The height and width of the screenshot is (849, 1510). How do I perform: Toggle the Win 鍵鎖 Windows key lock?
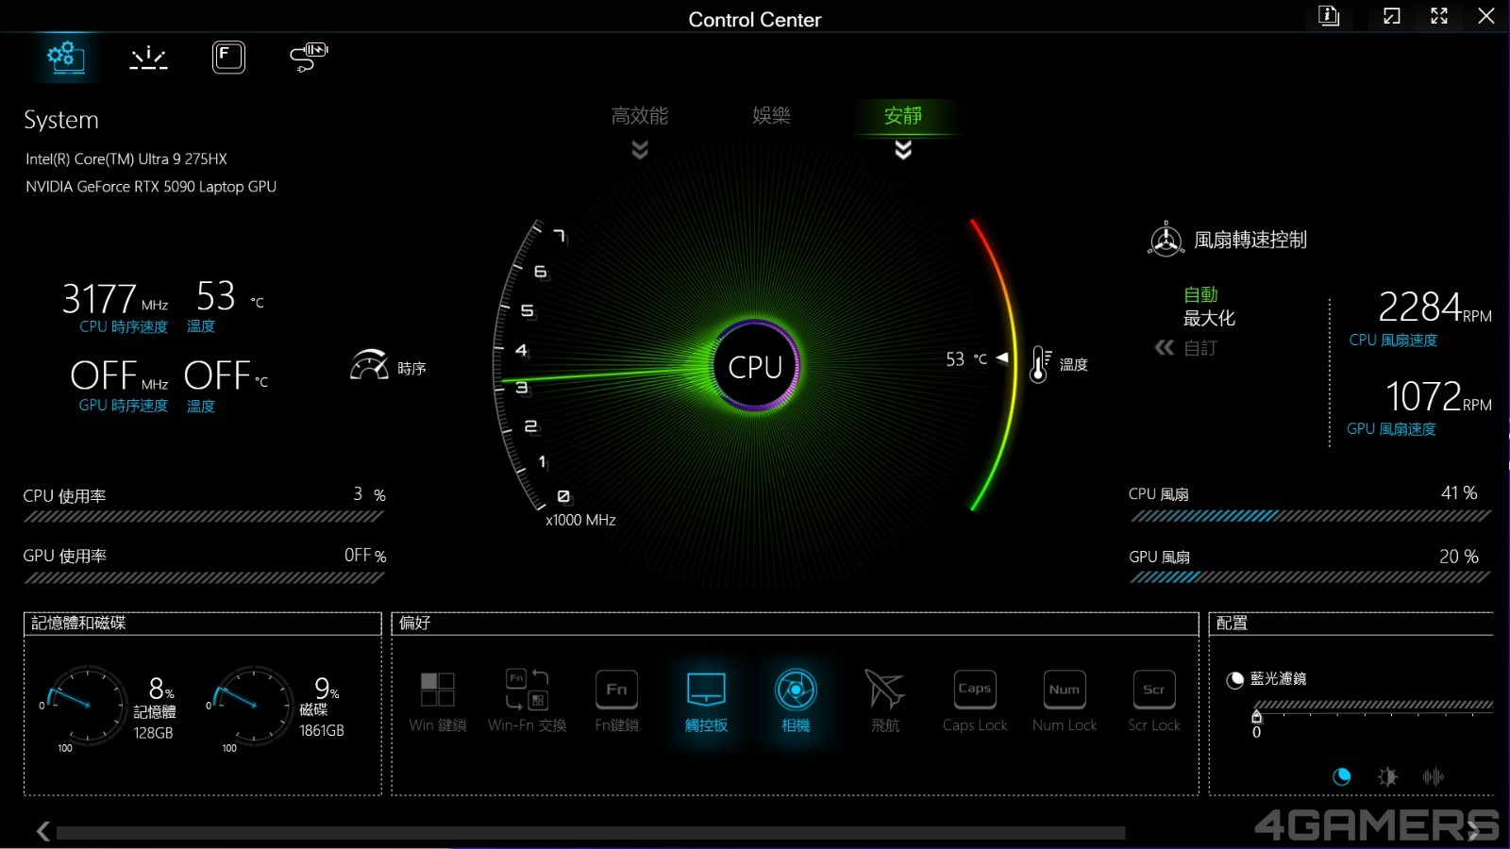click(x=438, y=701)
